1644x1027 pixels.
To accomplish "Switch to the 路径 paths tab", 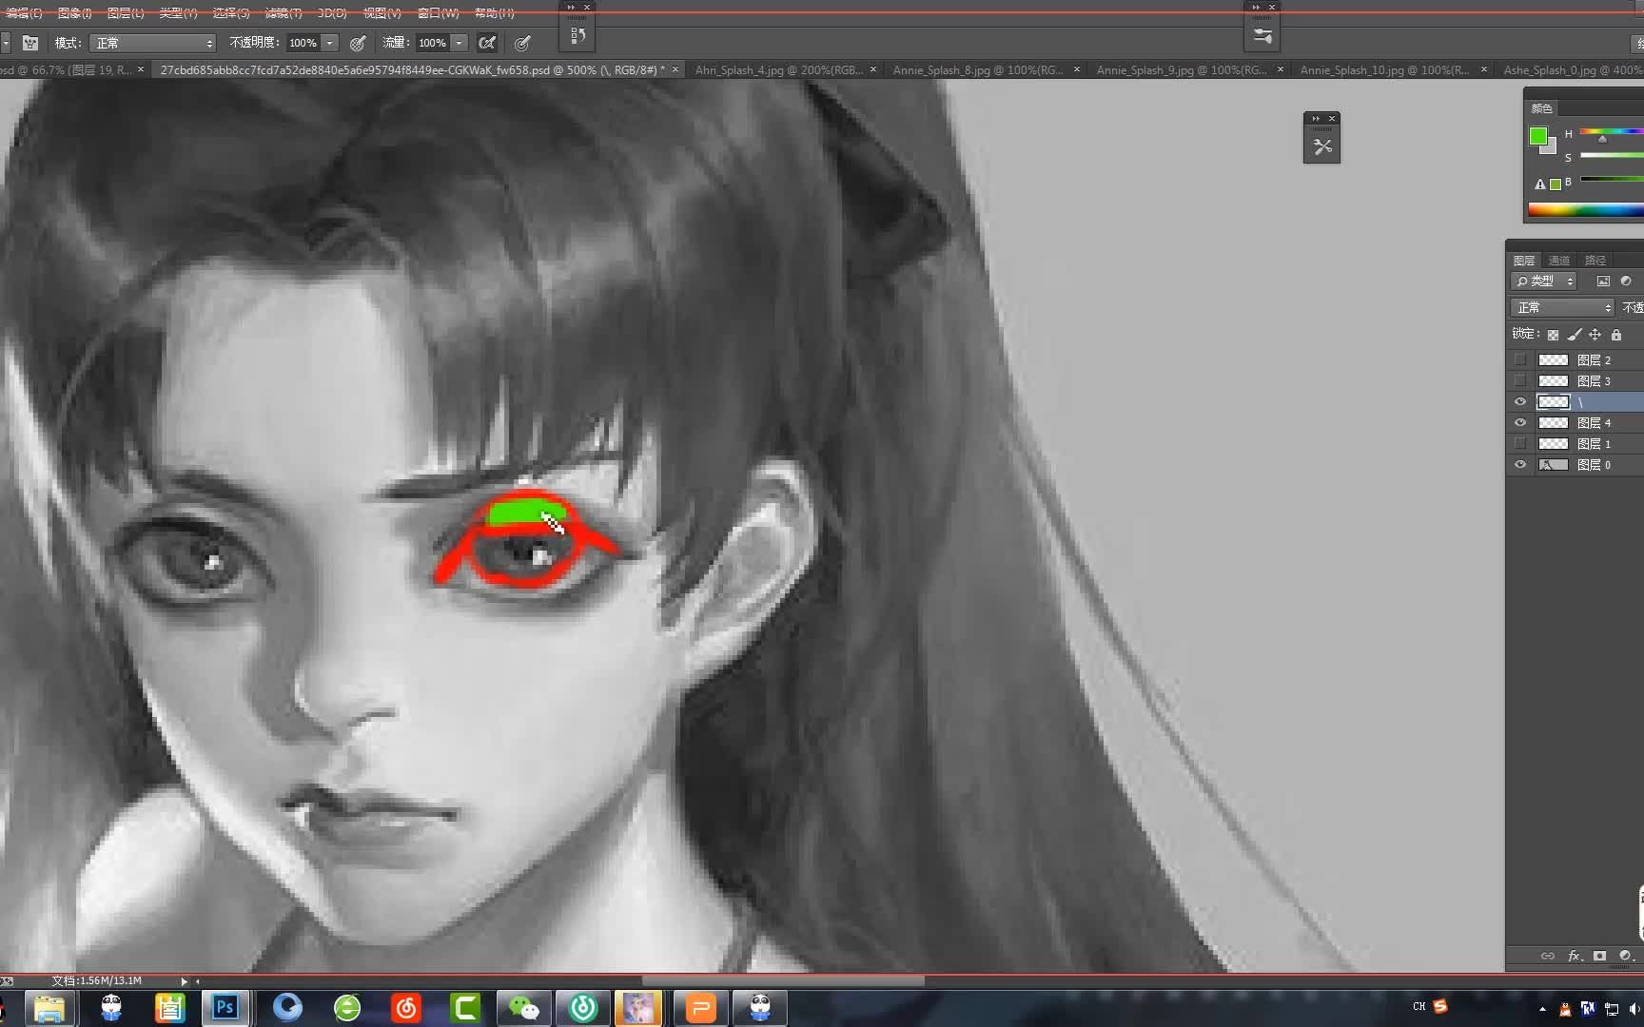I will (x=1595, y=260).
